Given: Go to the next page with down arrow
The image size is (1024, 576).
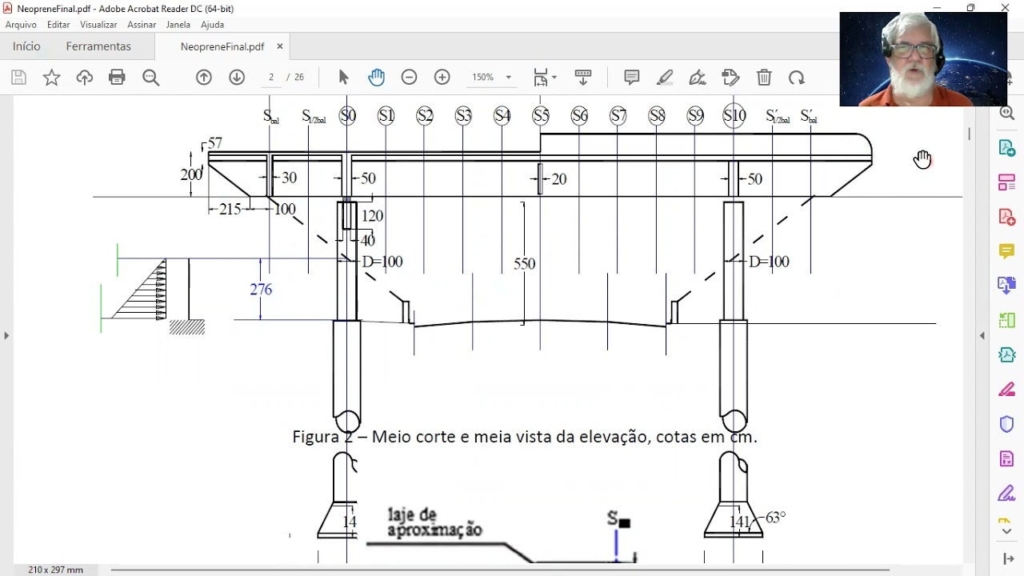Looking at the screenshot, I should pyautogui.click(x=237, y=78).
